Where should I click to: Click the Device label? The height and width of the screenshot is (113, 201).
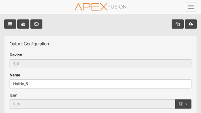tap(16, 55)
